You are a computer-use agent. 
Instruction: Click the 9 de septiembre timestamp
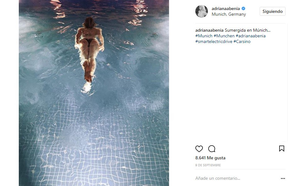click(x=208, y=165)
